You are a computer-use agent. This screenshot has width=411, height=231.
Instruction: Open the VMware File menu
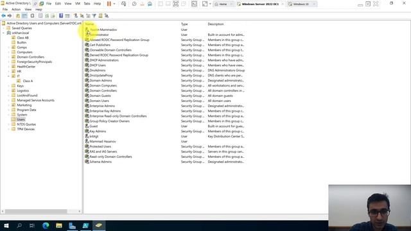[49, 4]
